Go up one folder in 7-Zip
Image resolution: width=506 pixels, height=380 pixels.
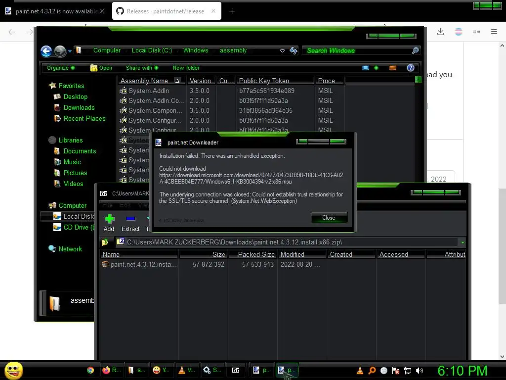click(x=105, y=242)
